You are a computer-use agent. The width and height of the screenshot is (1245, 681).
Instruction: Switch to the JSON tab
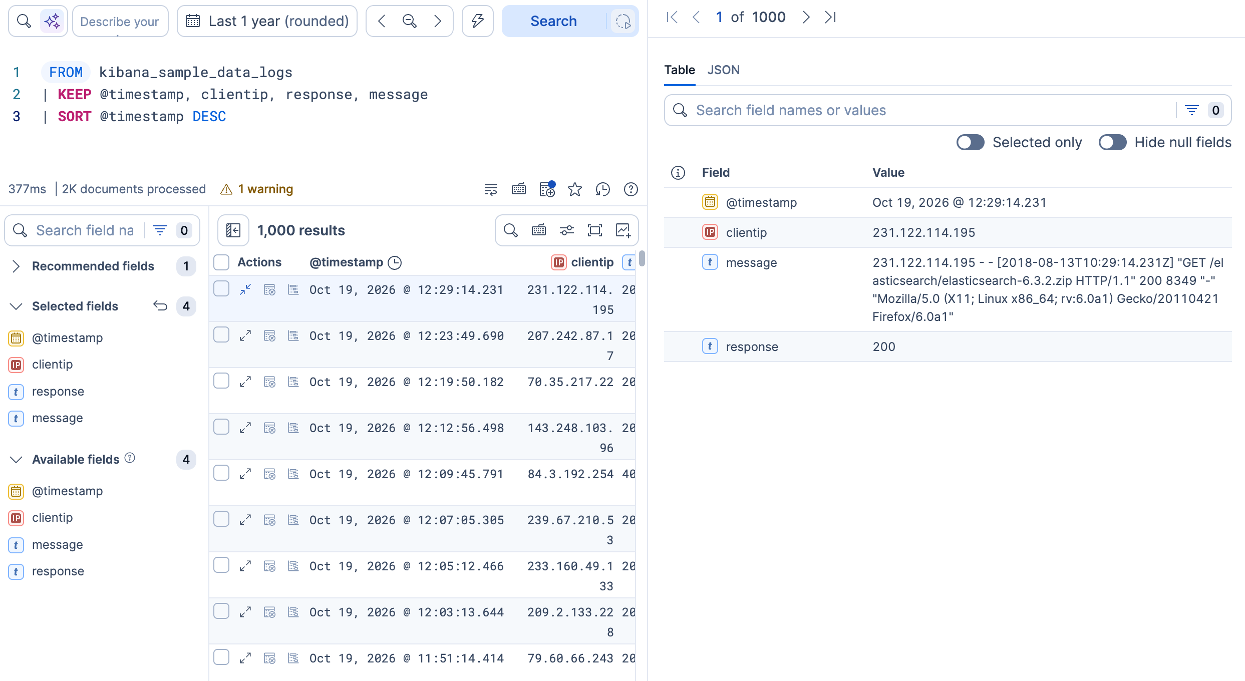723,70
